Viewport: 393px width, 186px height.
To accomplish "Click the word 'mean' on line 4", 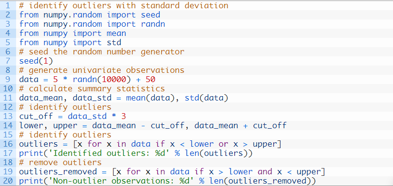I will (x=116, y=33).
